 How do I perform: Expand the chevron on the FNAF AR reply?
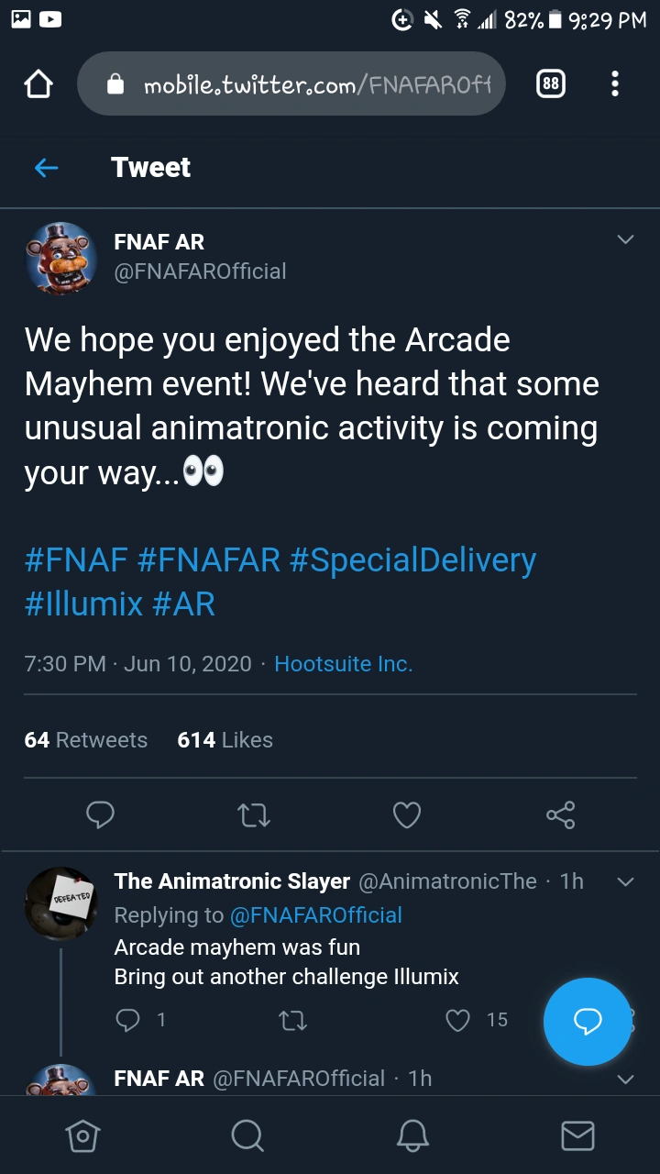(x=625, y=1078)
